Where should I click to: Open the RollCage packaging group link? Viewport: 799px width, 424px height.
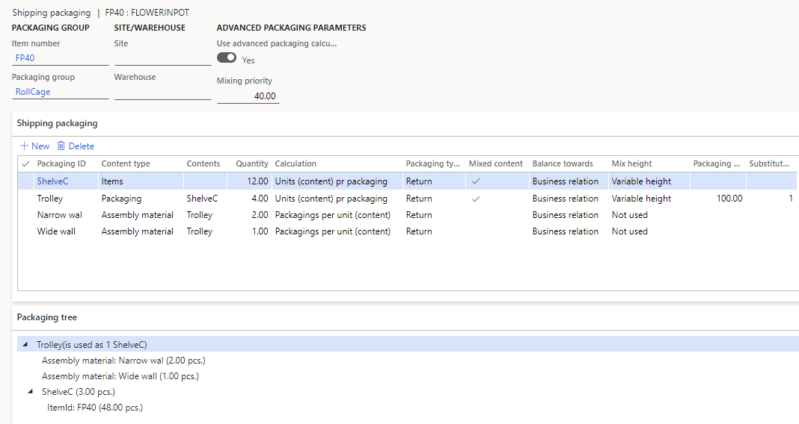pos(32,92)
